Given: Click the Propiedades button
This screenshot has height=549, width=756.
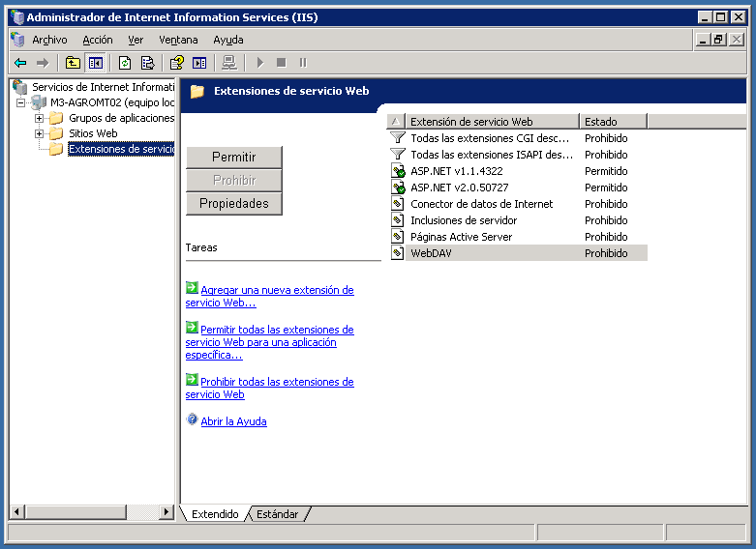Looking at the screenshot, I should click(x=234, y=203).
